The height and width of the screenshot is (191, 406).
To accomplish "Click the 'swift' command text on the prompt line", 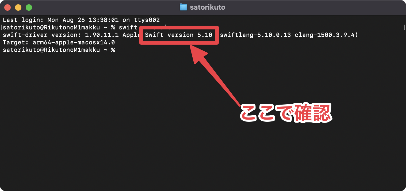I will 128,27.
